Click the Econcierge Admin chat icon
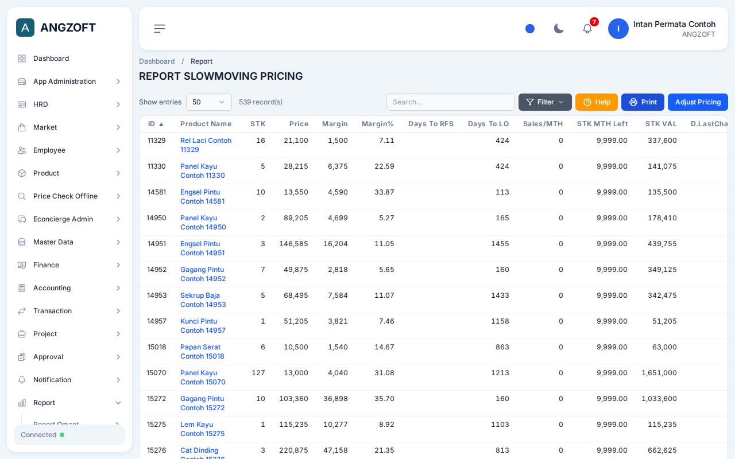This screenshot has height=459, width=735. point(22,219)
